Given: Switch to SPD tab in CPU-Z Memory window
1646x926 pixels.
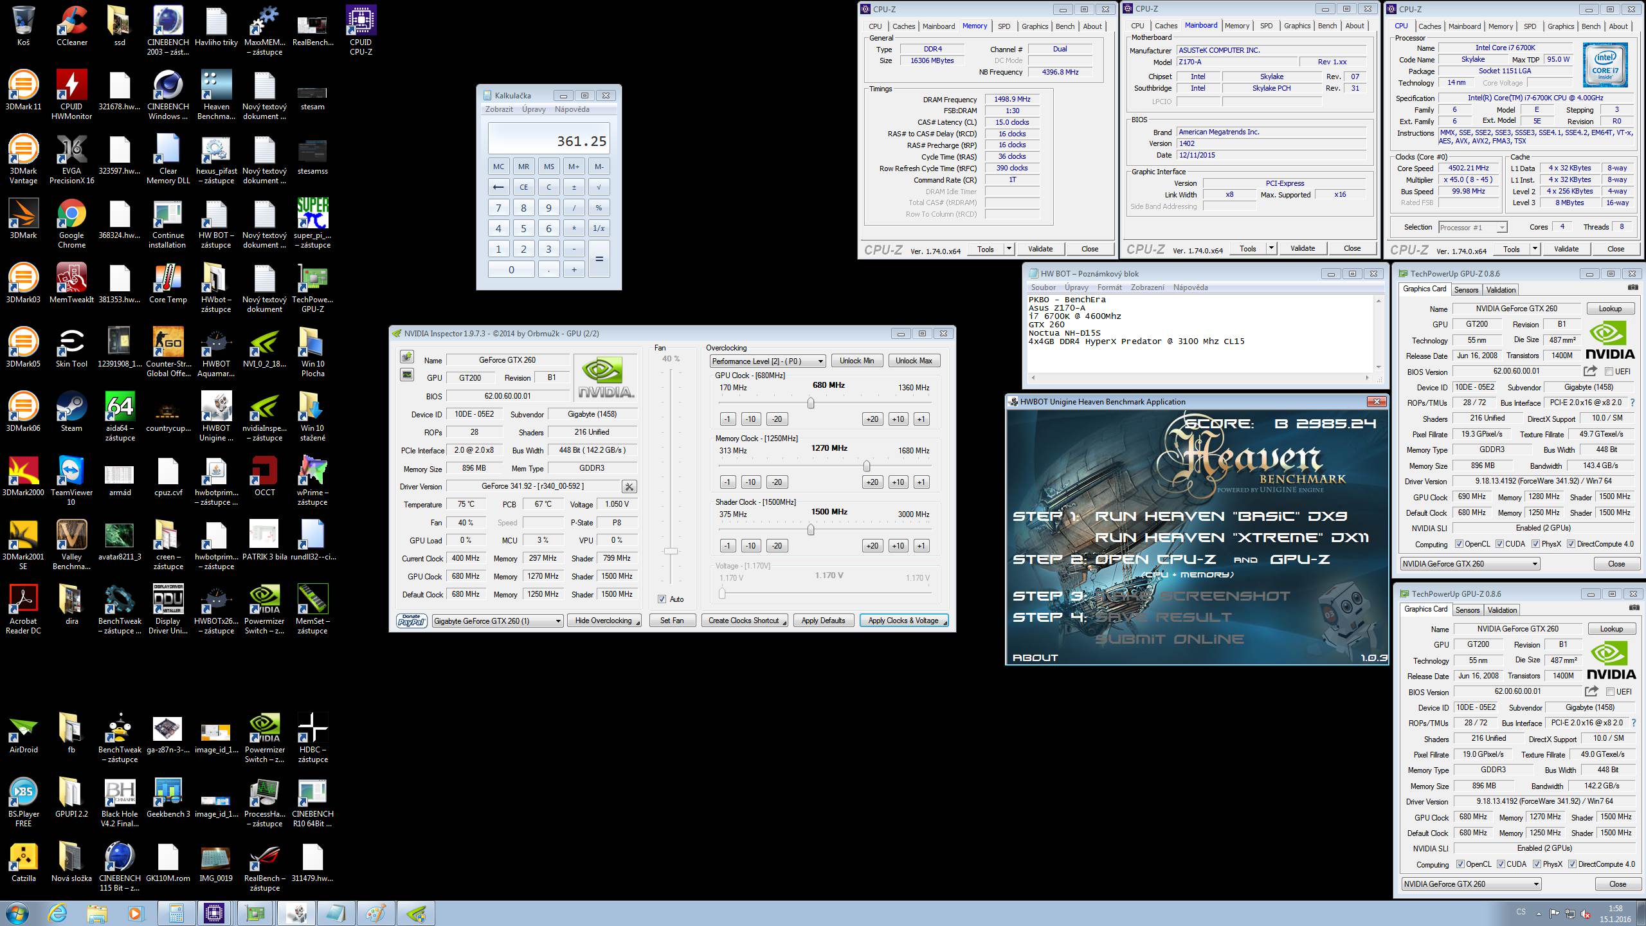Looking at the screenshot, I should click(1004, 26).
